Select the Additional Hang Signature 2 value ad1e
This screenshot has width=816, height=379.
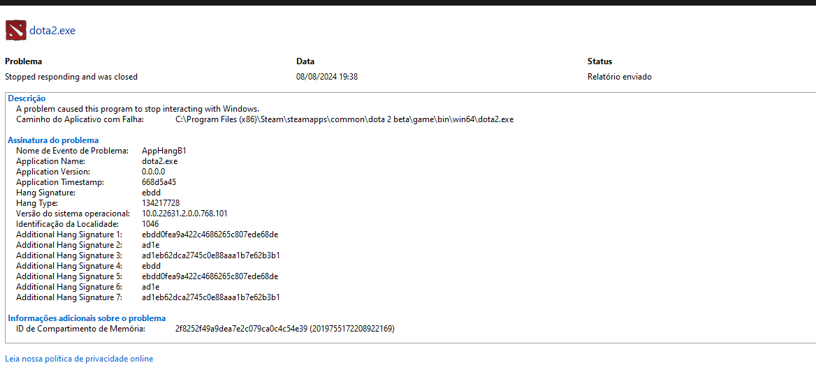[151, 245]
